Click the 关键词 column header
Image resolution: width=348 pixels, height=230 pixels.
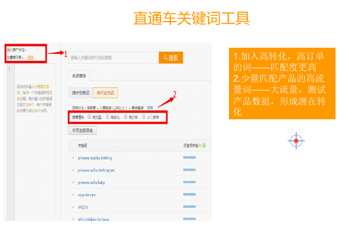point(83,145)
